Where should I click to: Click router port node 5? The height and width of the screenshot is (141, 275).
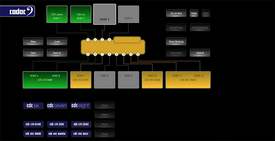point(88,54)
